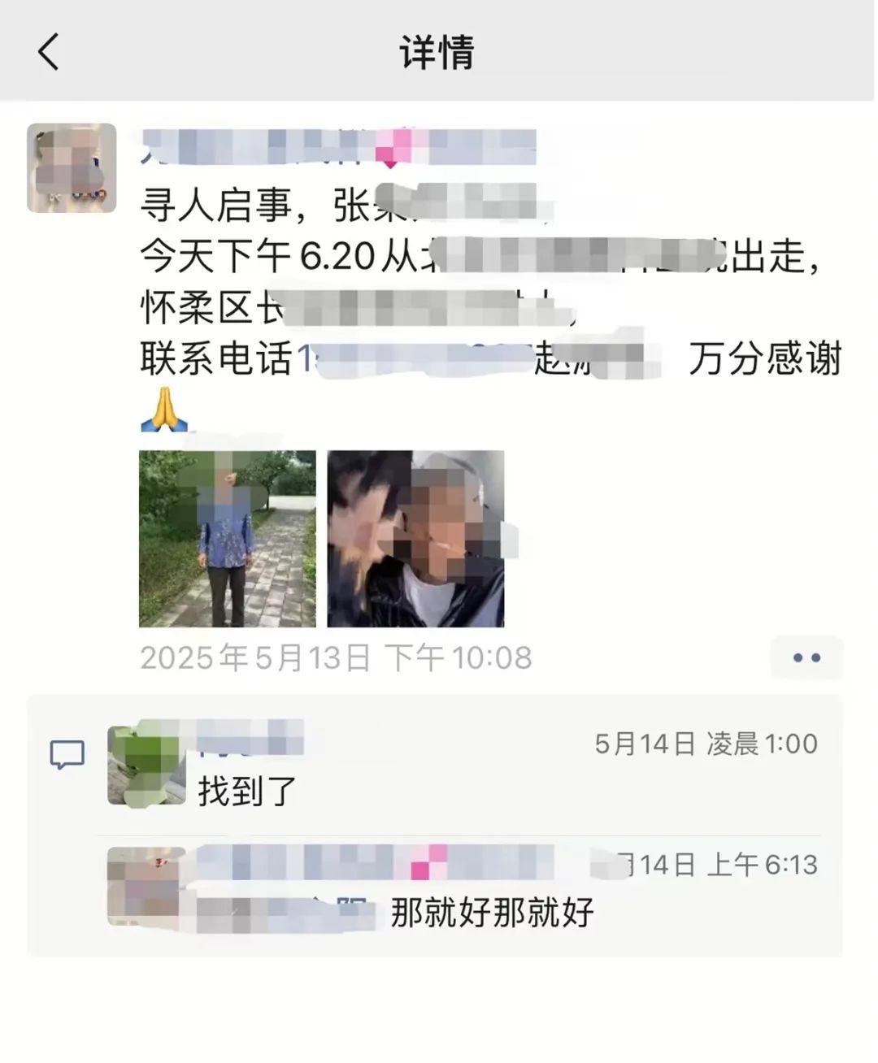
Task: Tap the 5月14日 凌晨1:00 comment time
Action: point(706,744)
